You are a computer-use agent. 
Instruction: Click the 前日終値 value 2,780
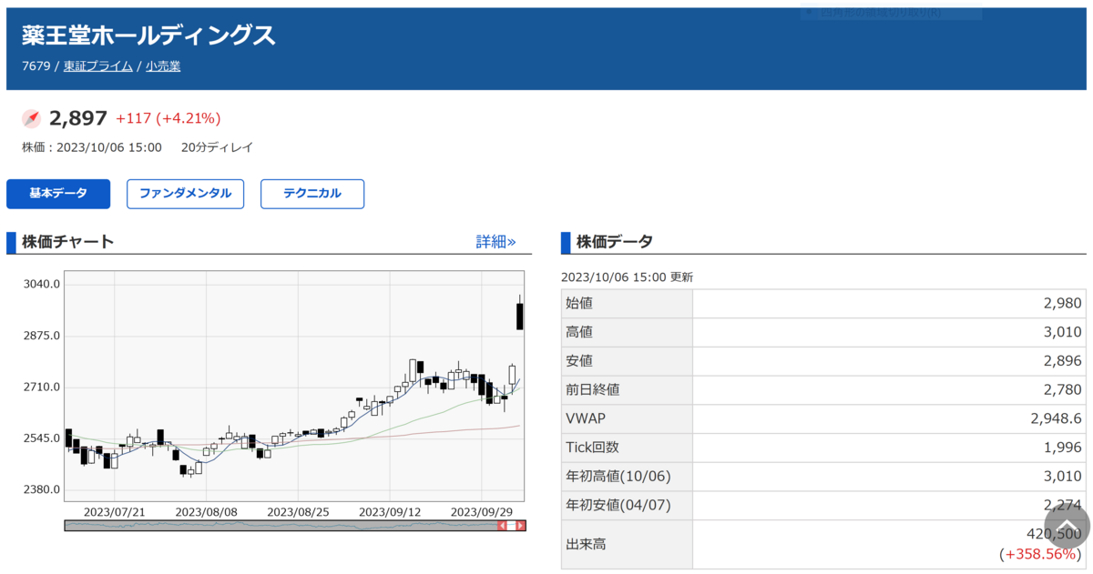pyautogui.click(x=1063, y=390)
